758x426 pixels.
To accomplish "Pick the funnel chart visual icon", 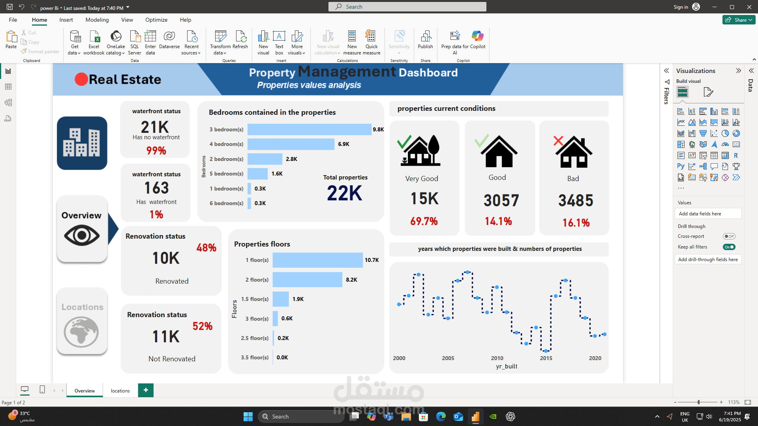I will (x=703, y=134).
